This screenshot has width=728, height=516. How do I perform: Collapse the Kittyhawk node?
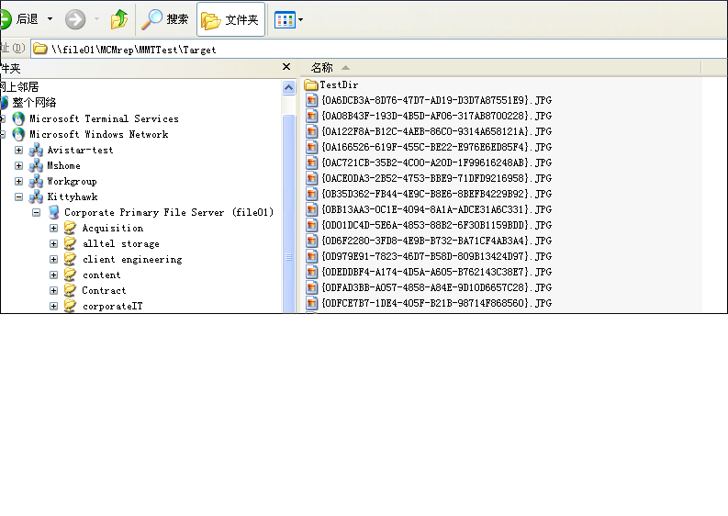pos(18,196)
